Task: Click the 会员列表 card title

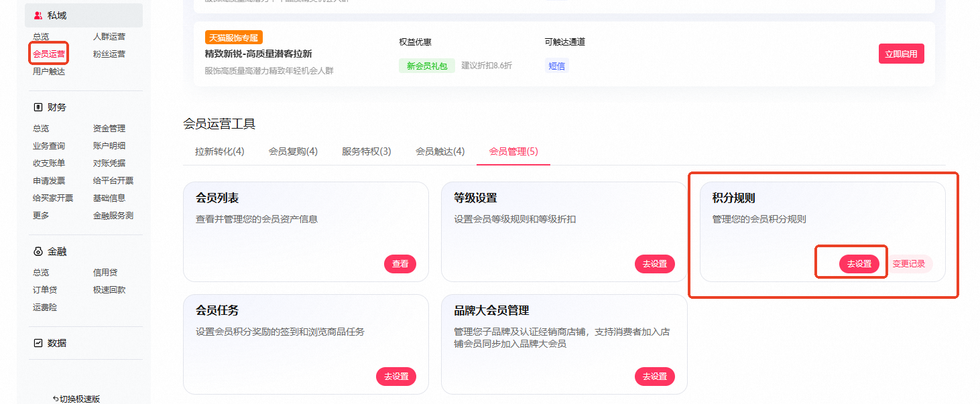Action: 217,198
